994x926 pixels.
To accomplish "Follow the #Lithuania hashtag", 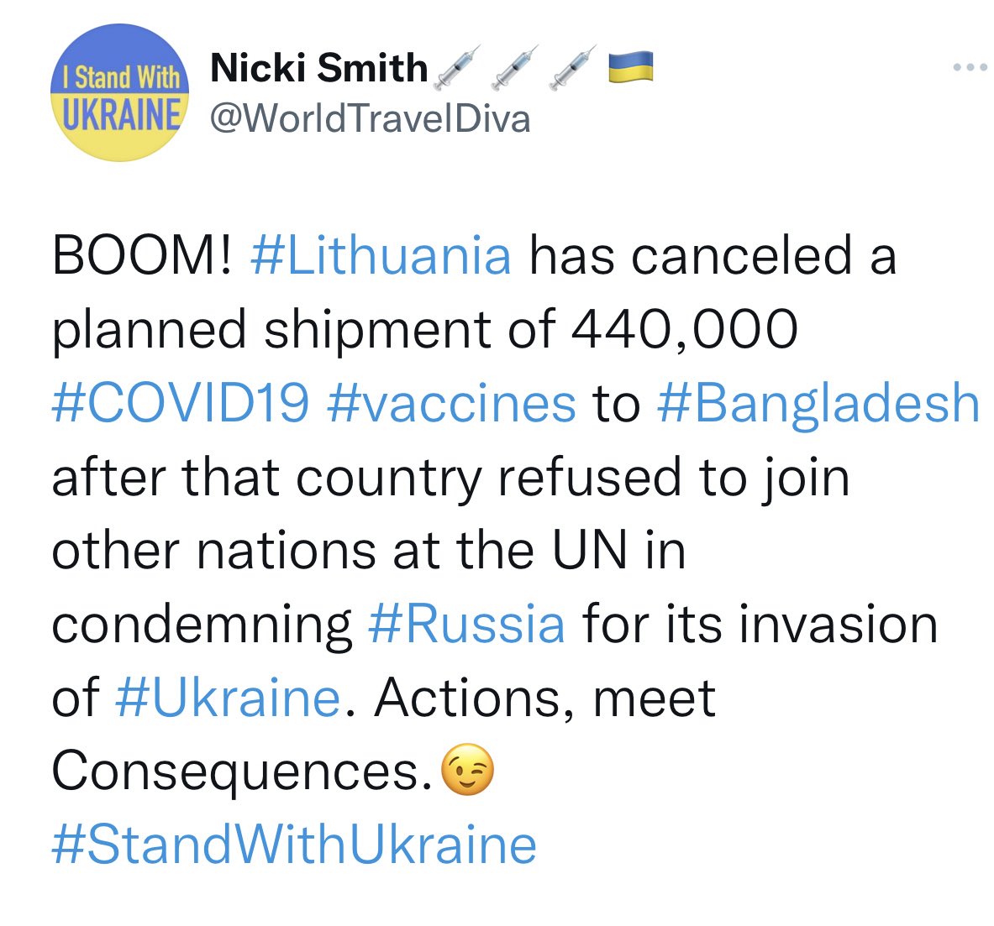I will (381, 255).
